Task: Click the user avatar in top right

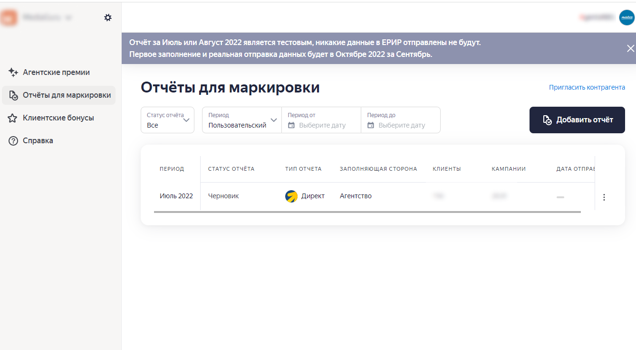Action: (x=626, y=18)
